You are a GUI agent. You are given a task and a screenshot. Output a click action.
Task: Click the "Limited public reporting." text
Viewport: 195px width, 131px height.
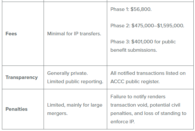click(75, 82)
